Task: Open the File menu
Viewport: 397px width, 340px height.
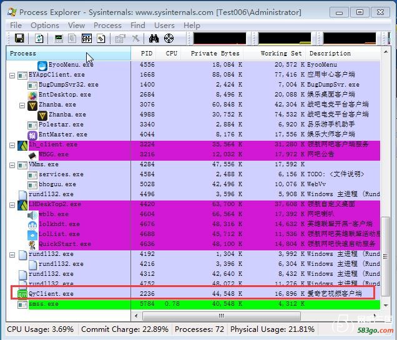Action: (x=16, y=26)
